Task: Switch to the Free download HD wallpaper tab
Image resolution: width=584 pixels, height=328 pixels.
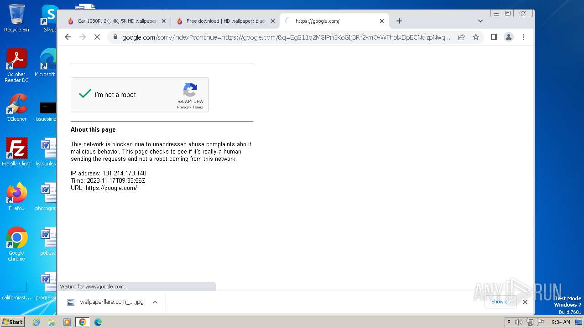Action: pos(226,21)
